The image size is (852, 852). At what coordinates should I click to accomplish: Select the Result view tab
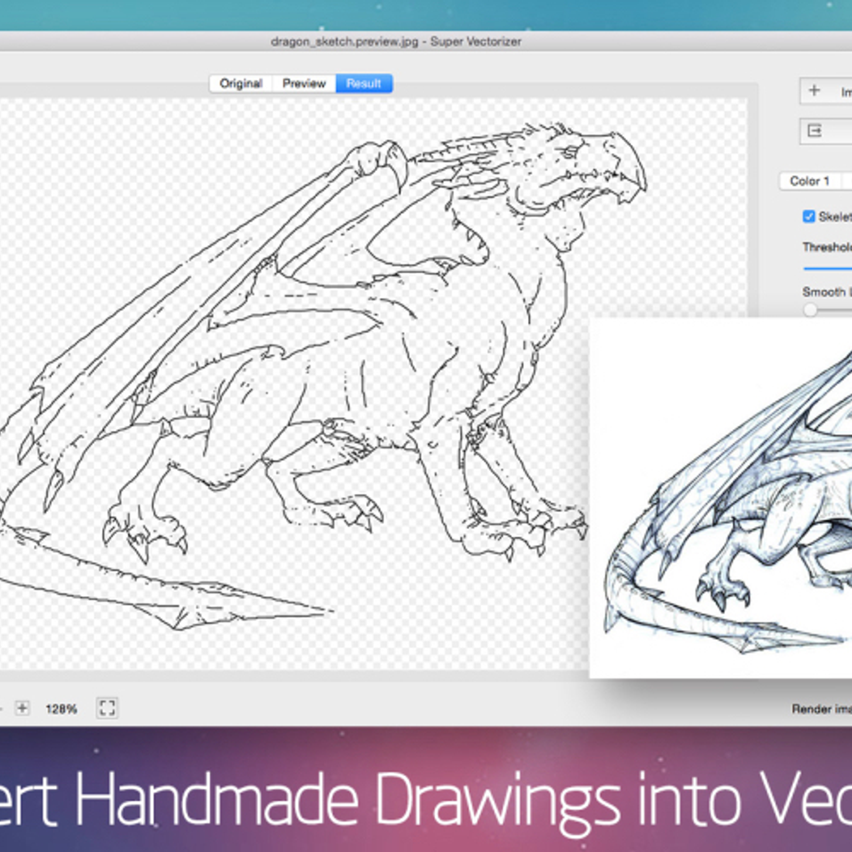click(364, 84)
